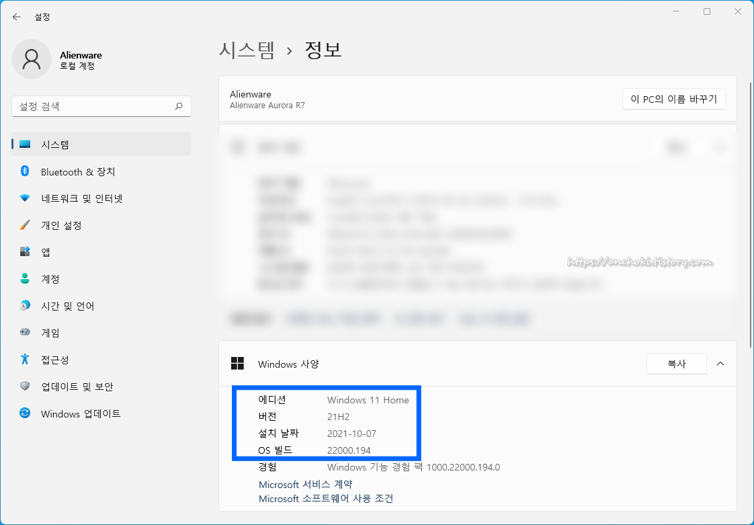Select install date 2021-10-07
The height and width of the screenshot is (525, 754).
click(x=351, y=434)
